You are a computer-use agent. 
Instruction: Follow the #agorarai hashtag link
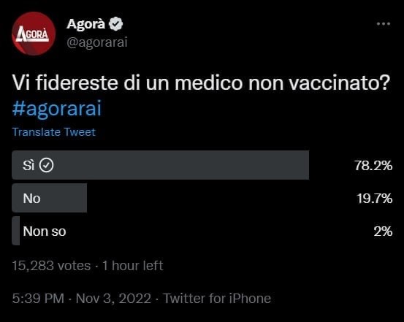click(57, 109)
